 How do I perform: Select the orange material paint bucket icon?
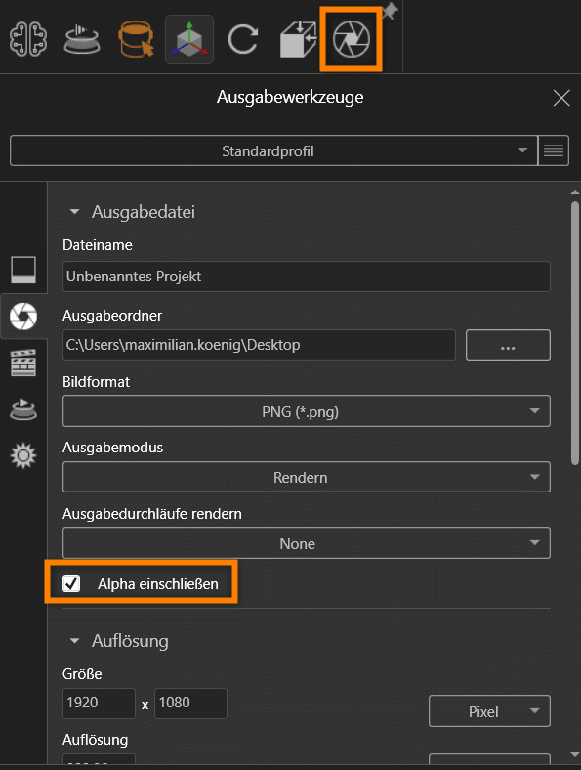tap(136, 39)
